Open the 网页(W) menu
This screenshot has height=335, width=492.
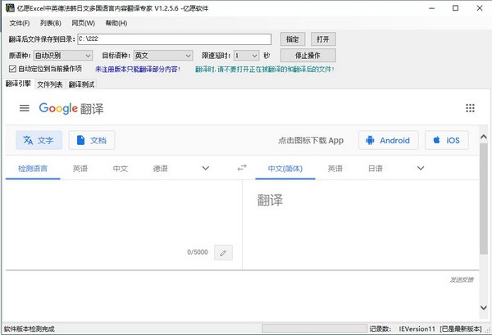(83, 23)
